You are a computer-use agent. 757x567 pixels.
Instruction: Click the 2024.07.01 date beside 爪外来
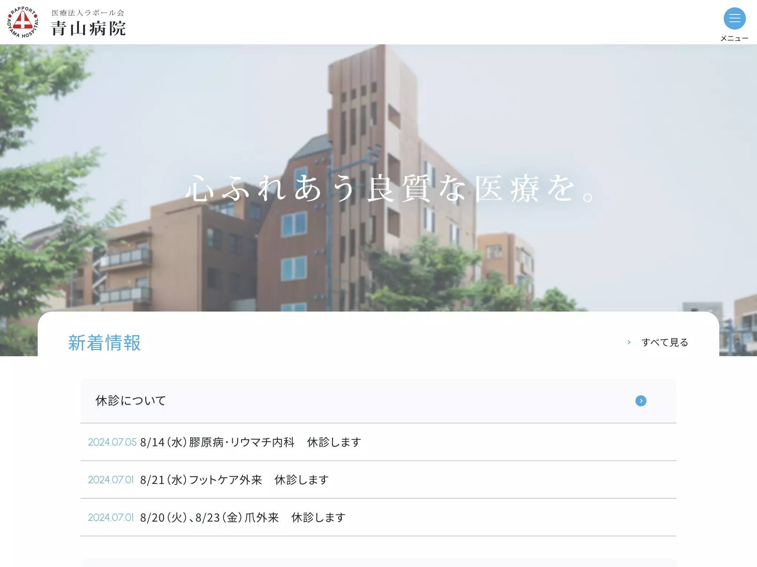point(111,517)
